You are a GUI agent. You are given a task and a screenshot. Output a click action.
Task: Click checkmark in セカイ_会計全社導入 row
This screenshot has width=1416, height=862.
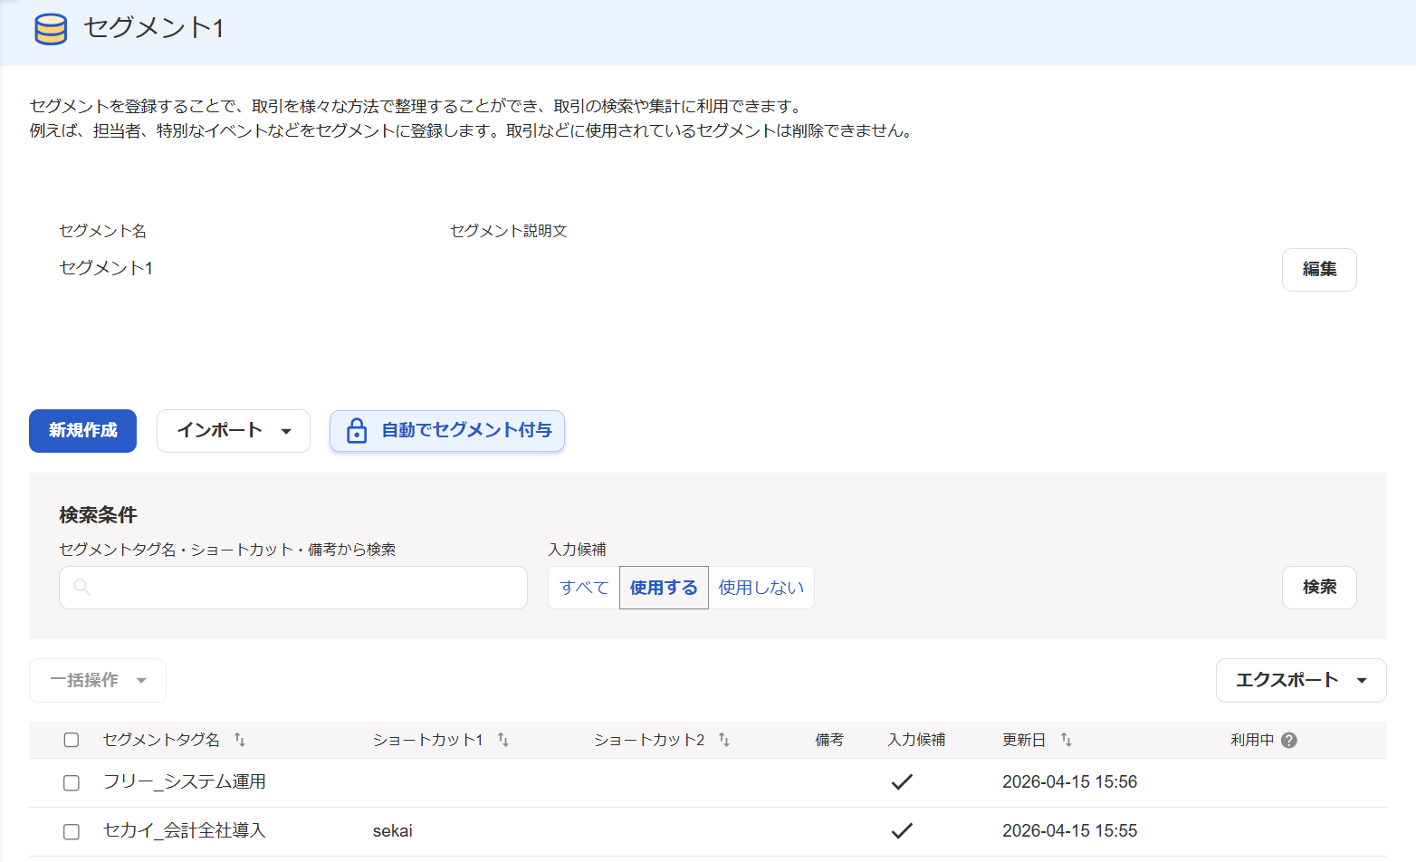(902, 830)
